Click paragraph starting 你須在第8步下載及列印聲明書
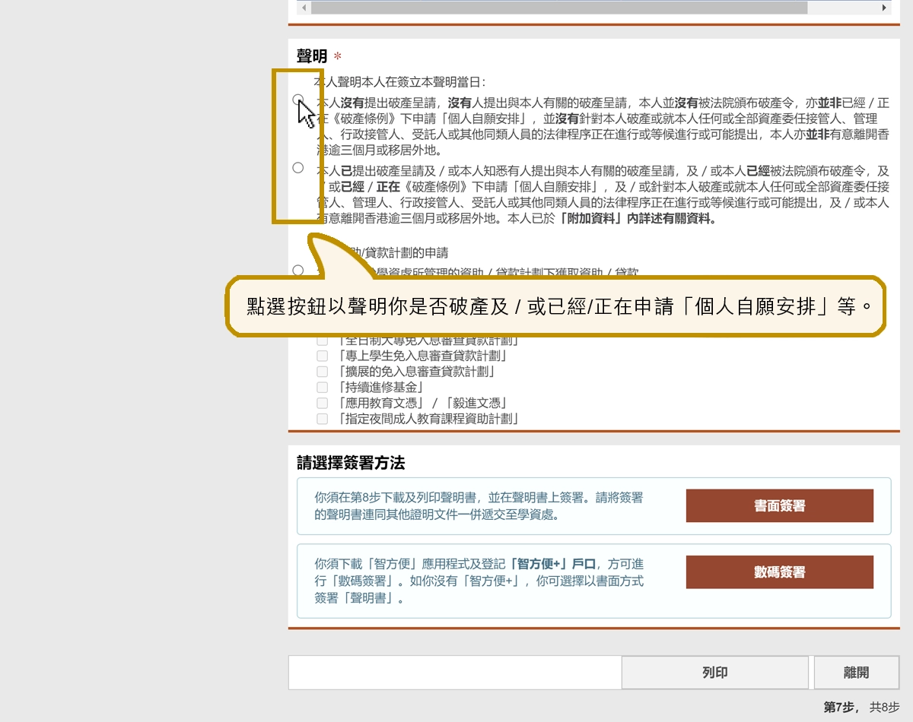This screenshot has width=913, height=722. pyautogui.click(x=479, y=506)
